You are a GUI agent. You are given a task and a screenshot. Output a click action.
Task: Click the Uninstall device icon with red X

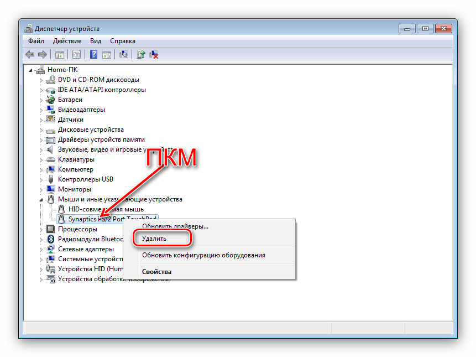click(154, 55)
